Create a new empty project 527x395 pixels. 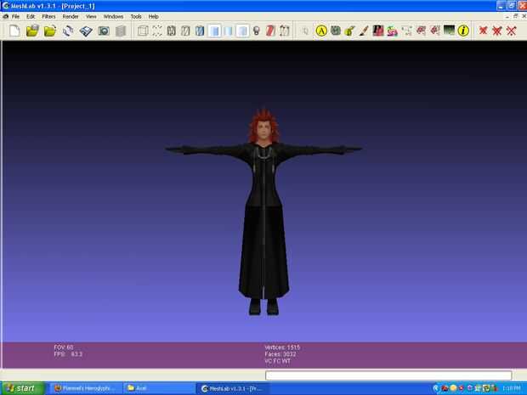tap(14, 31)
